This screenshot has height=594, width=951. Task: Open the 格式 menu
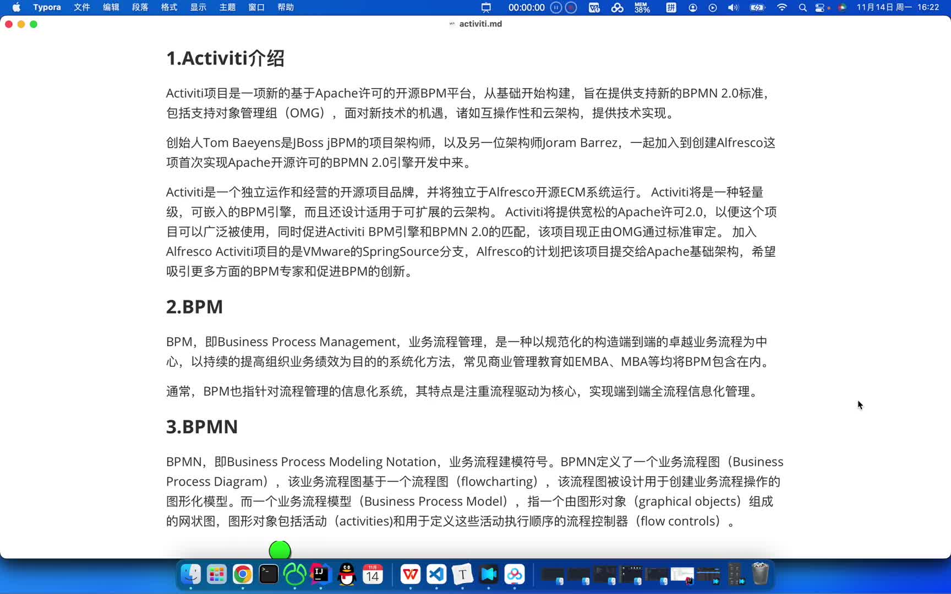pos(169,7)
